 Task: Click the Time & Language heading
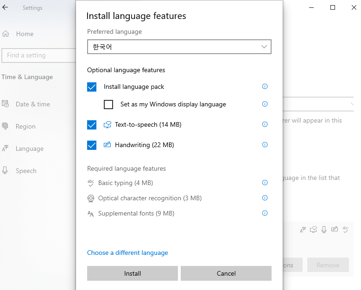coord(27,77)
